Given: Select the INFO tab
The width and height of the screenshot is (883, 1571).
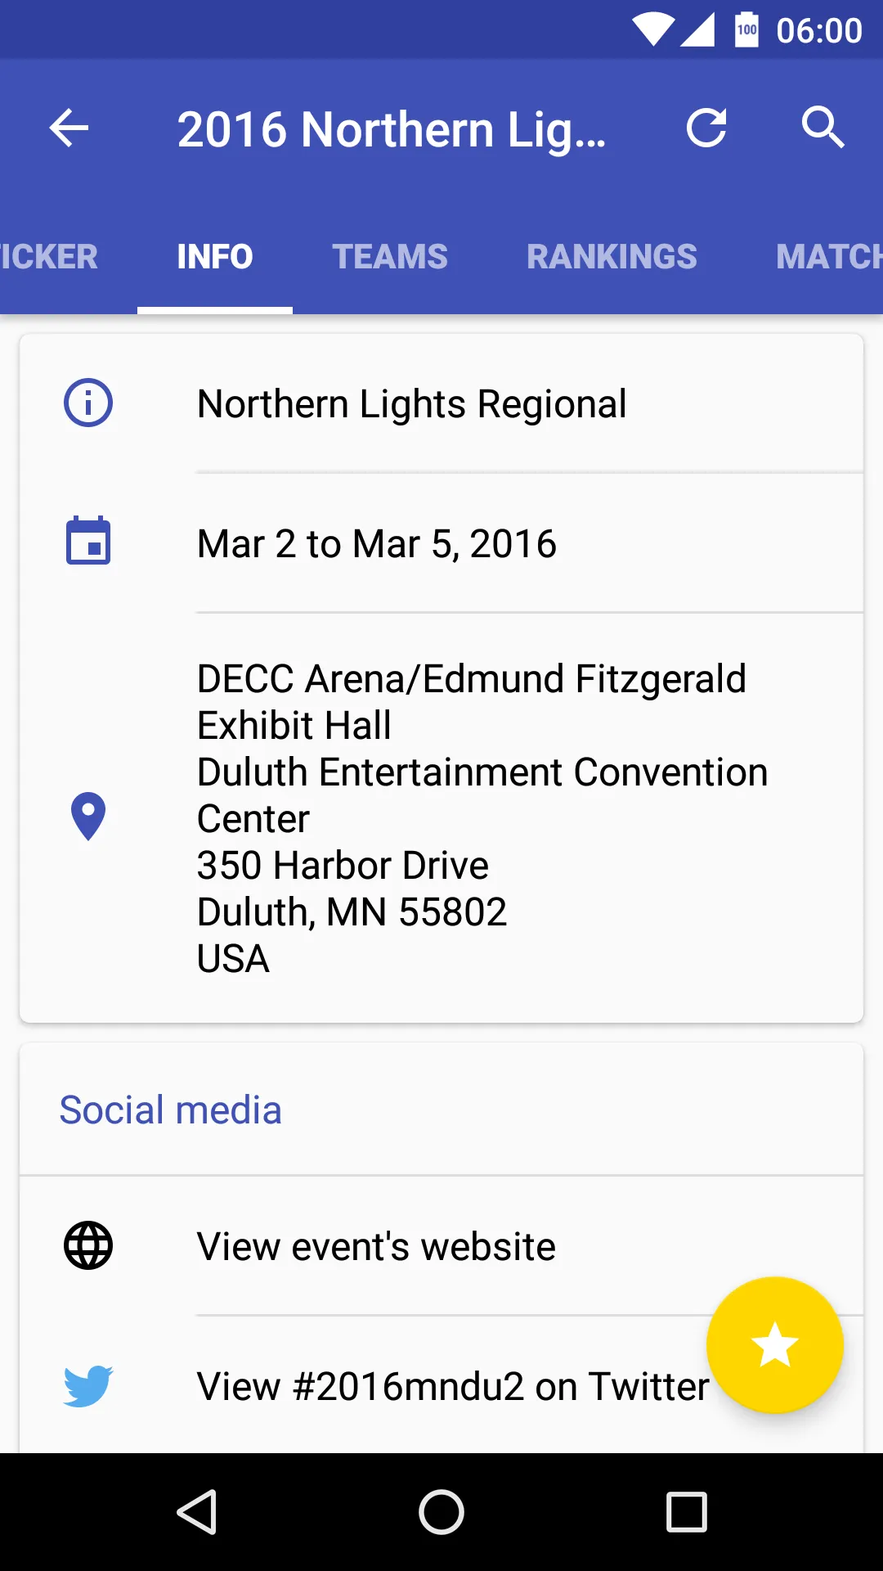Looking at the screenshot, I should pyautogui.click(x=215, y=257).
